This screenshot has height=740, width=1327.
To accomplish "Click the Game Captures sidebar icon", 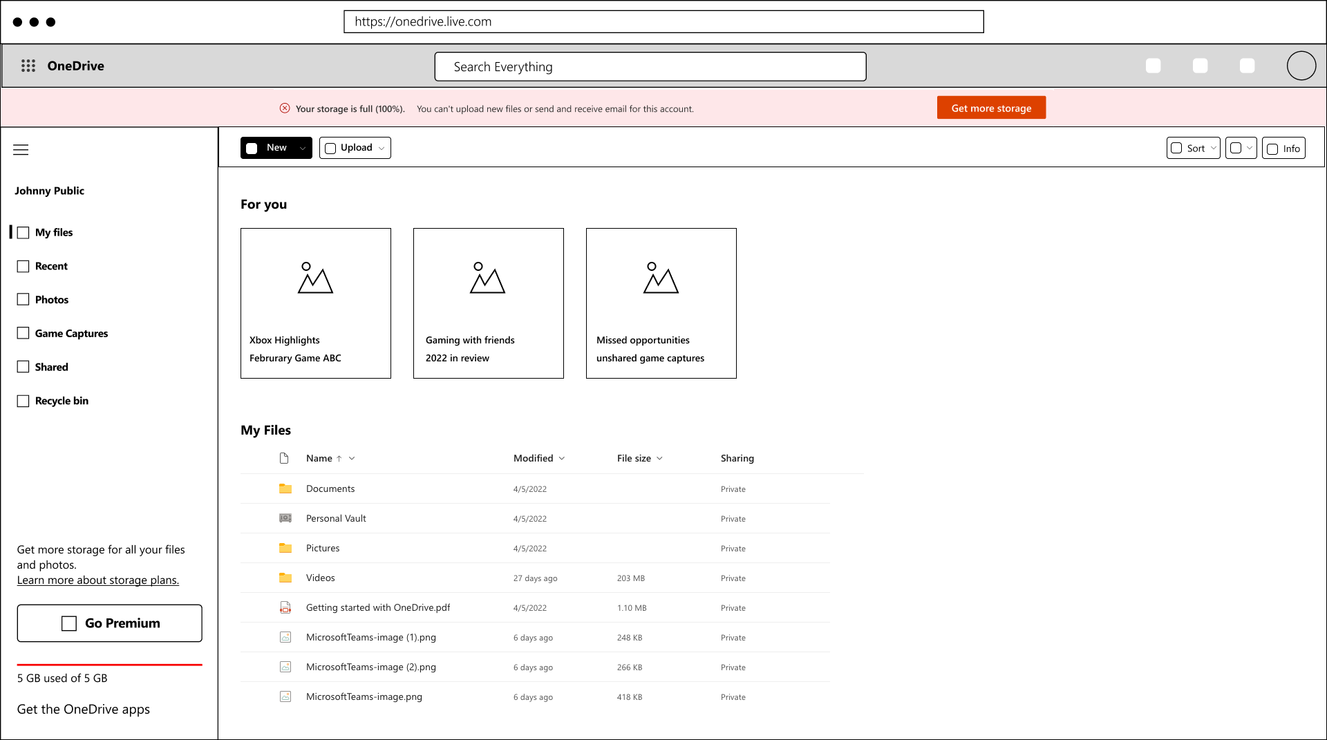I will pyautogui.click(x=23, y=333).
